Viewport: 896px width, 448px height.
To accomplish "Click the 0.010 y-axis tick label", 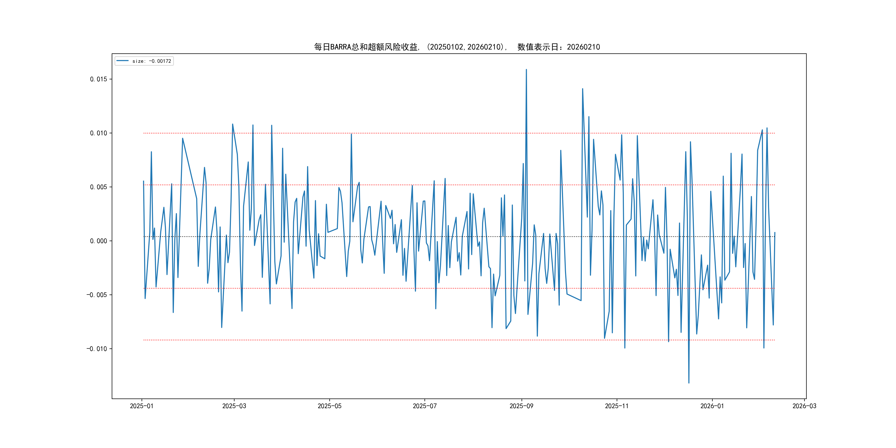I will coord(98,133).
